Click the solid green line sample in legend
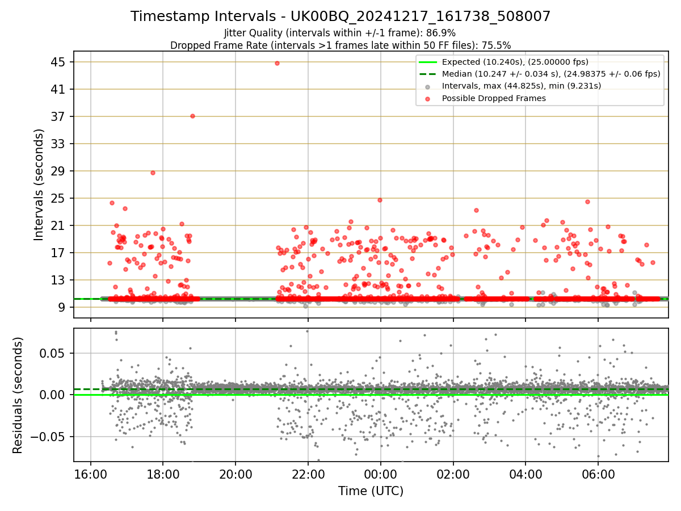 pos(428,62)
